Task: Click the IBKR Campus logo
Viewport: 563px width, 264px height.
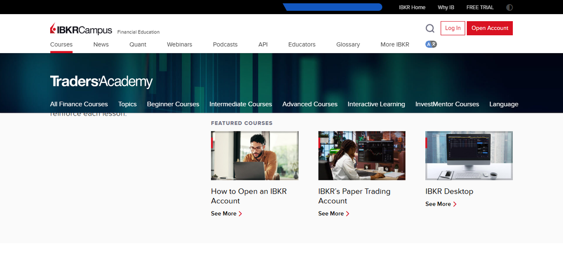Action: [81, 30]
